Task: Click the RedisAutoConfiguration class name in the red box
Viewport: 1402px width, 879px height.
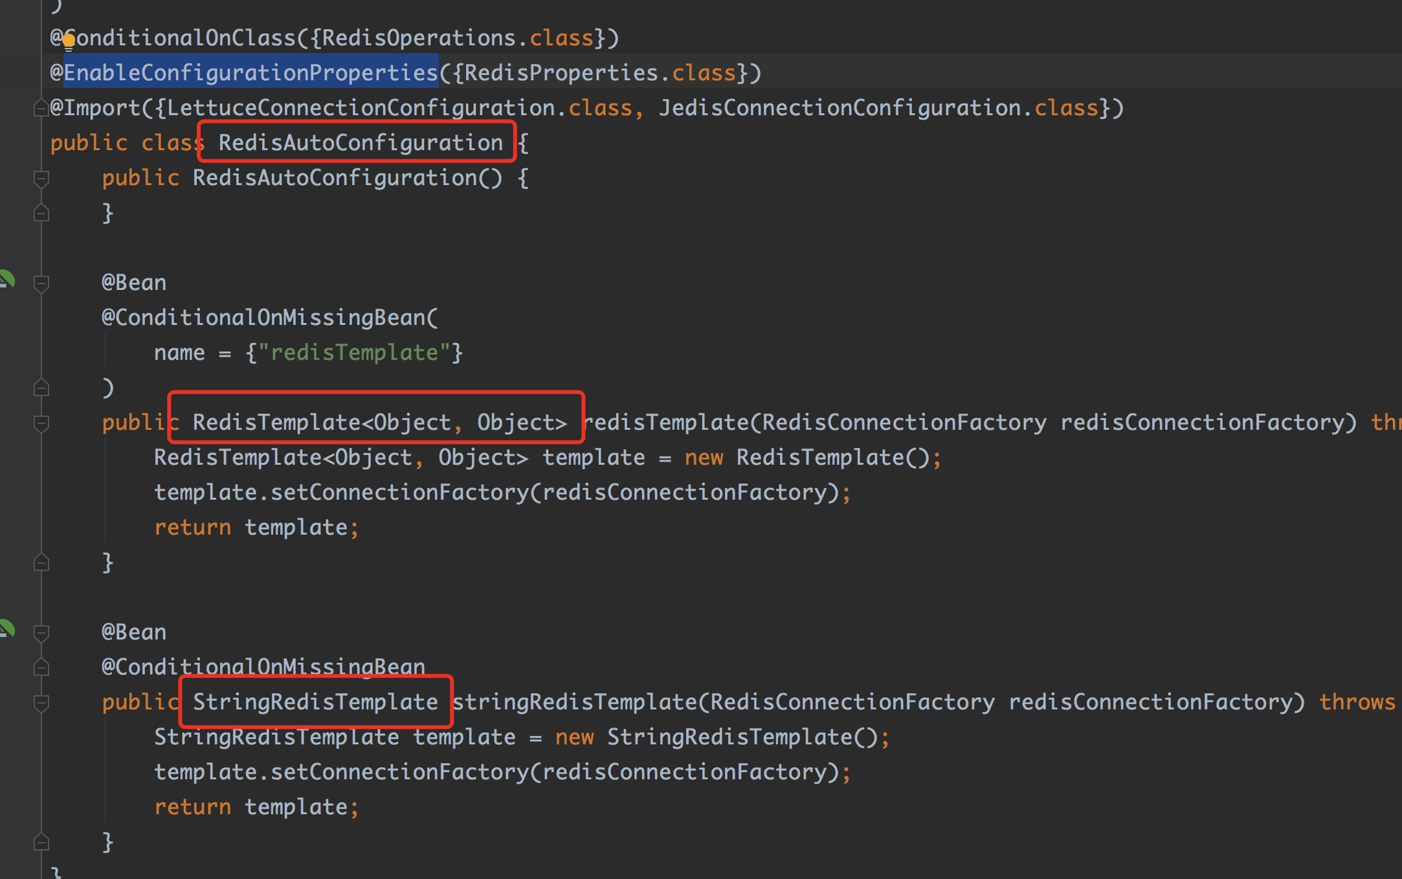Action: 361,142
